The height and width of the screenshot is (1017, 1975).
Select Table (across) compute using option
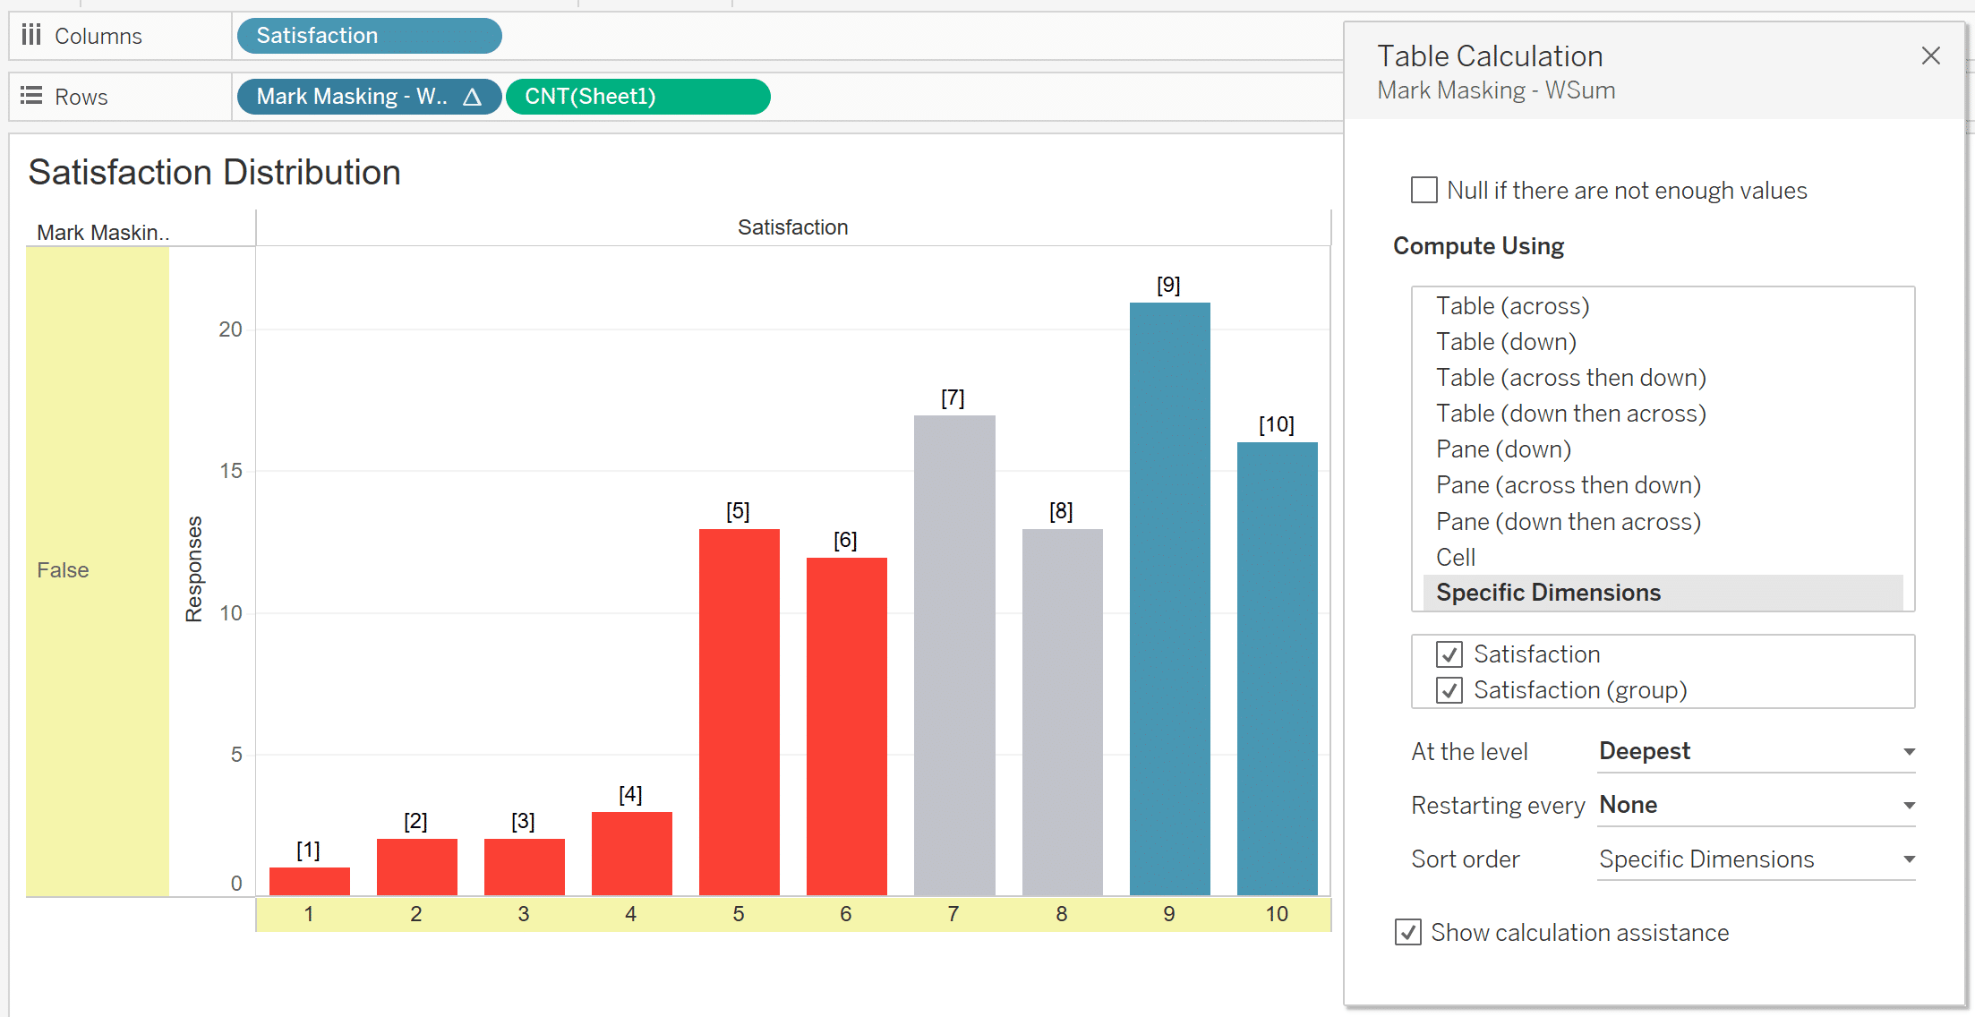1510,305
